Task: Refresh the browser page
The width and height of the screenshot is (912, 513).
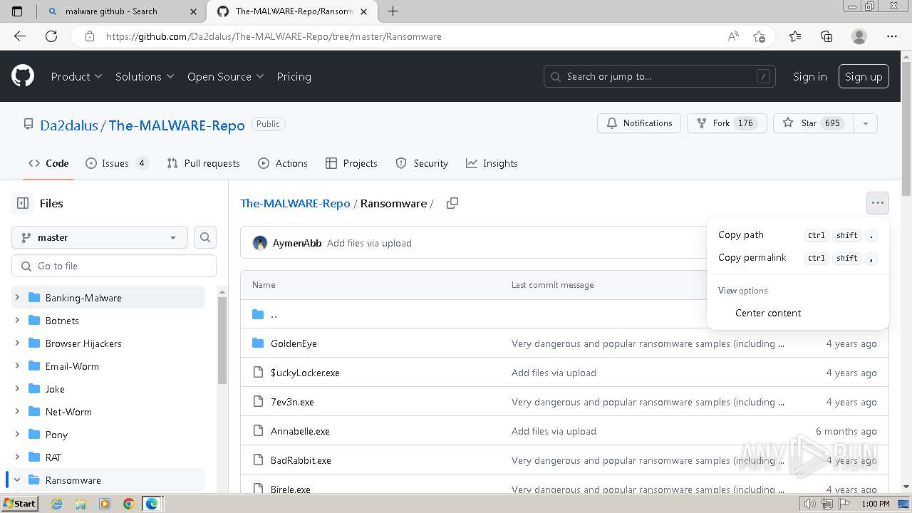Action: click(x=51, y=36)
